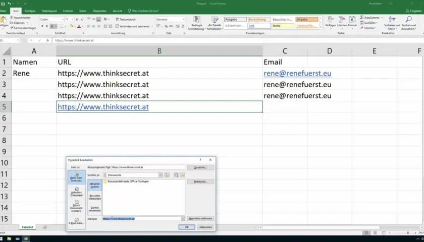Open Suchen und Auswählen menu
The image size is (424, 242).
point(408,23)
